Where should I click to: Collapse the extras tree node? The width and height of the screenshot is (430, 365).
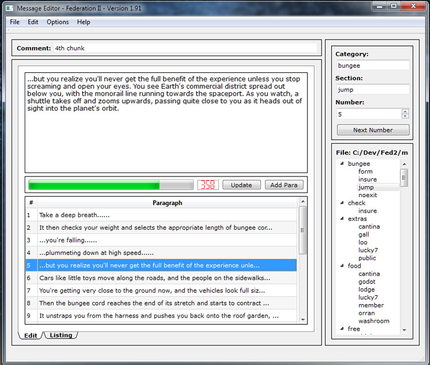pos(342,219)
